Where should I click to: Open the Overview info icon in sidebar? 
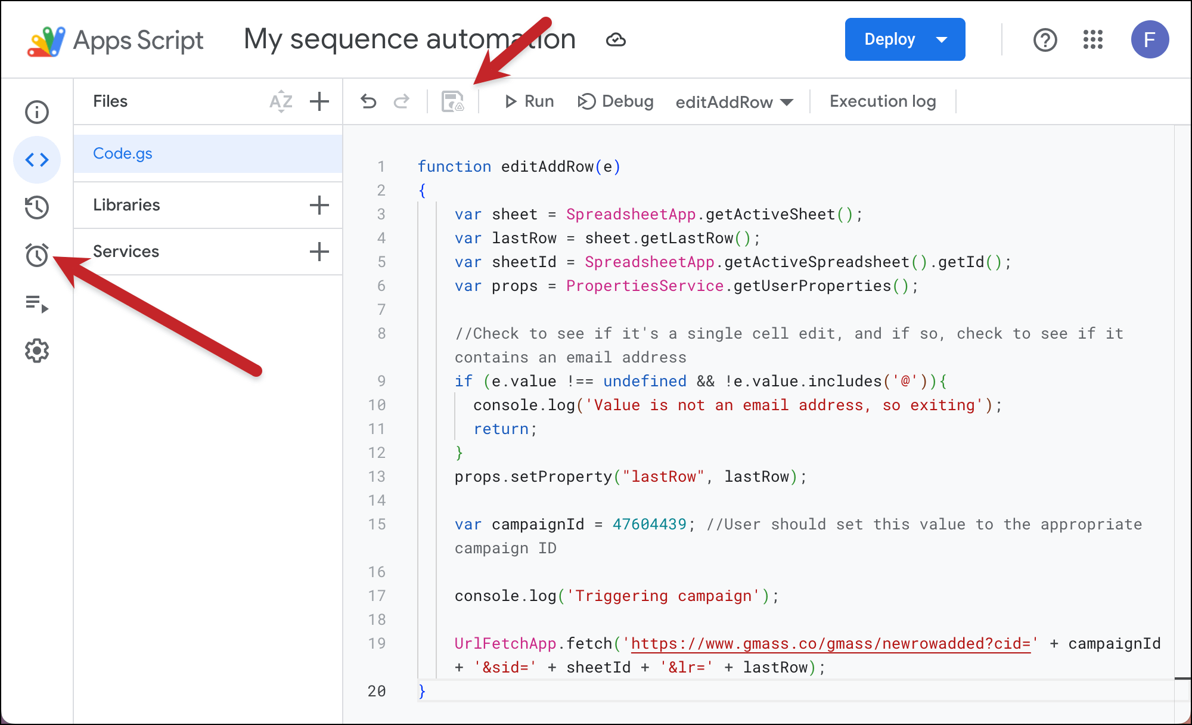tap(37, 112)
